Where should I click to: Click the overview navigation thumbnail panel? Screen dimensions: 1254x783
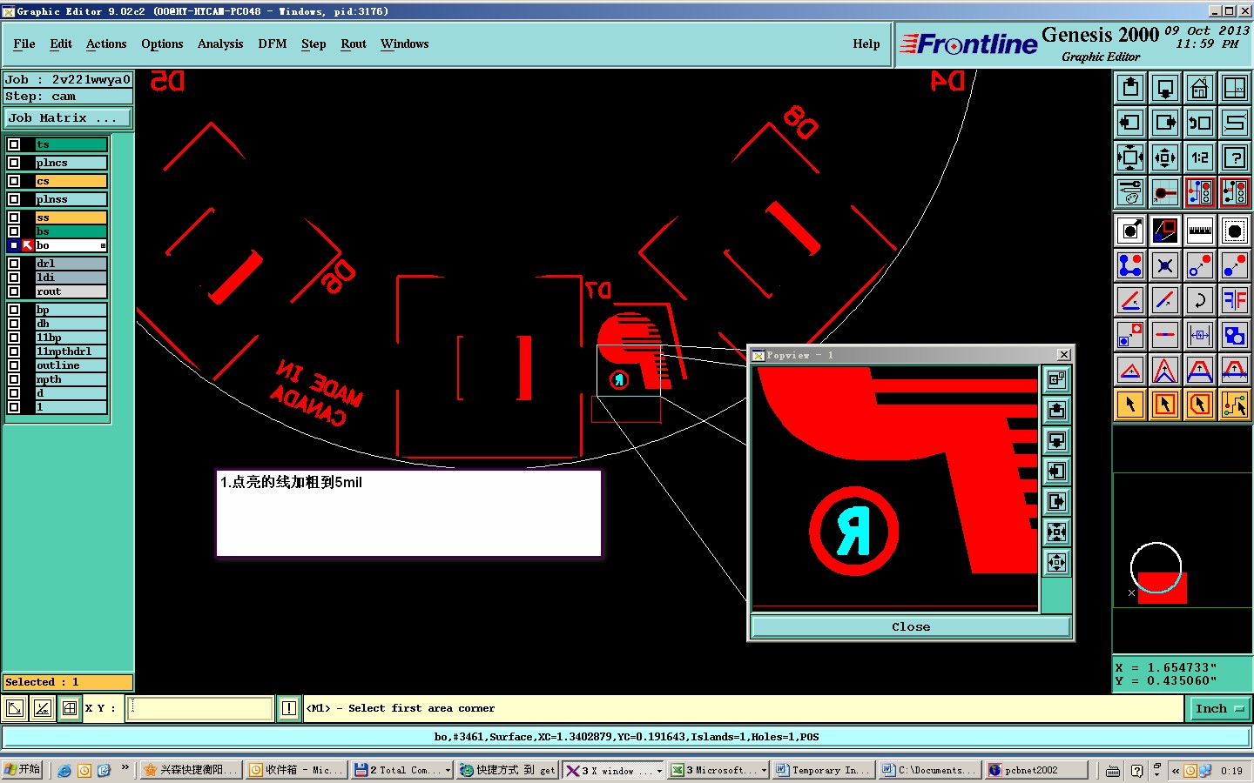pyautogui.click(x=1183, y=539)
